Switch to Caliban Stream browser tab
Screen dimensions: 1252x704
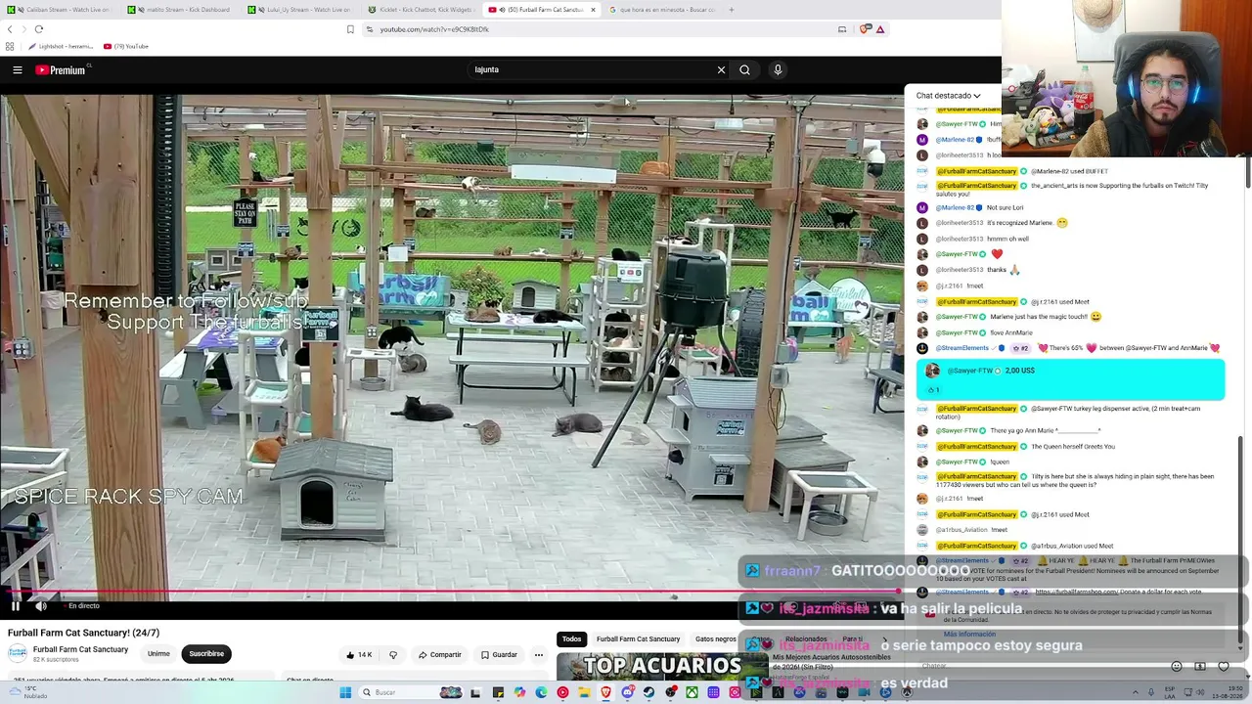(59, 10)
